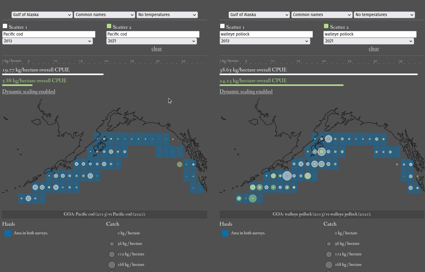
Task: Click the 5.88 kg/hectare overall CPUE text
Action: coord(34,81)
